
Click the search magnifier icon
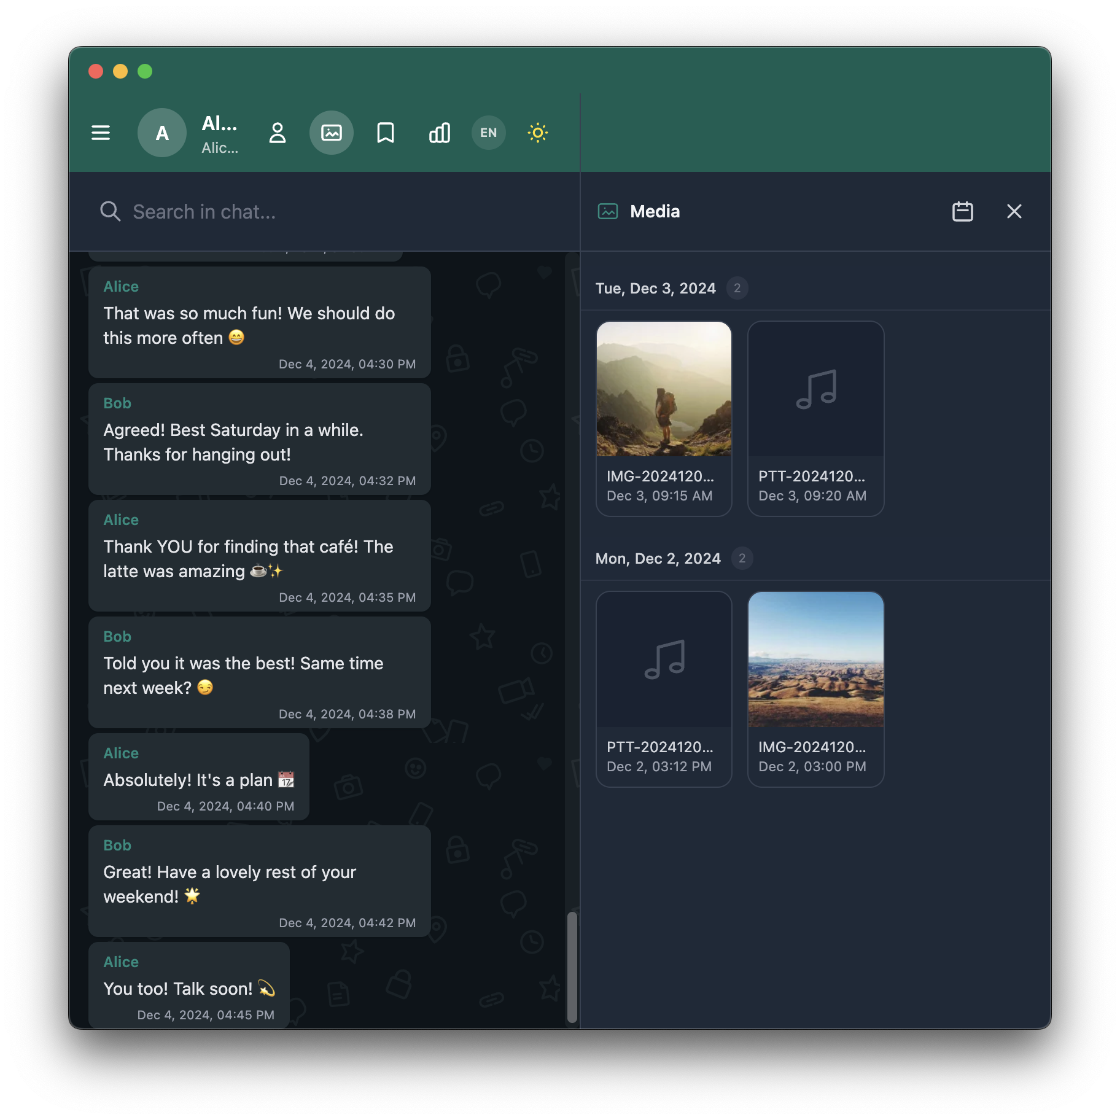111,211
